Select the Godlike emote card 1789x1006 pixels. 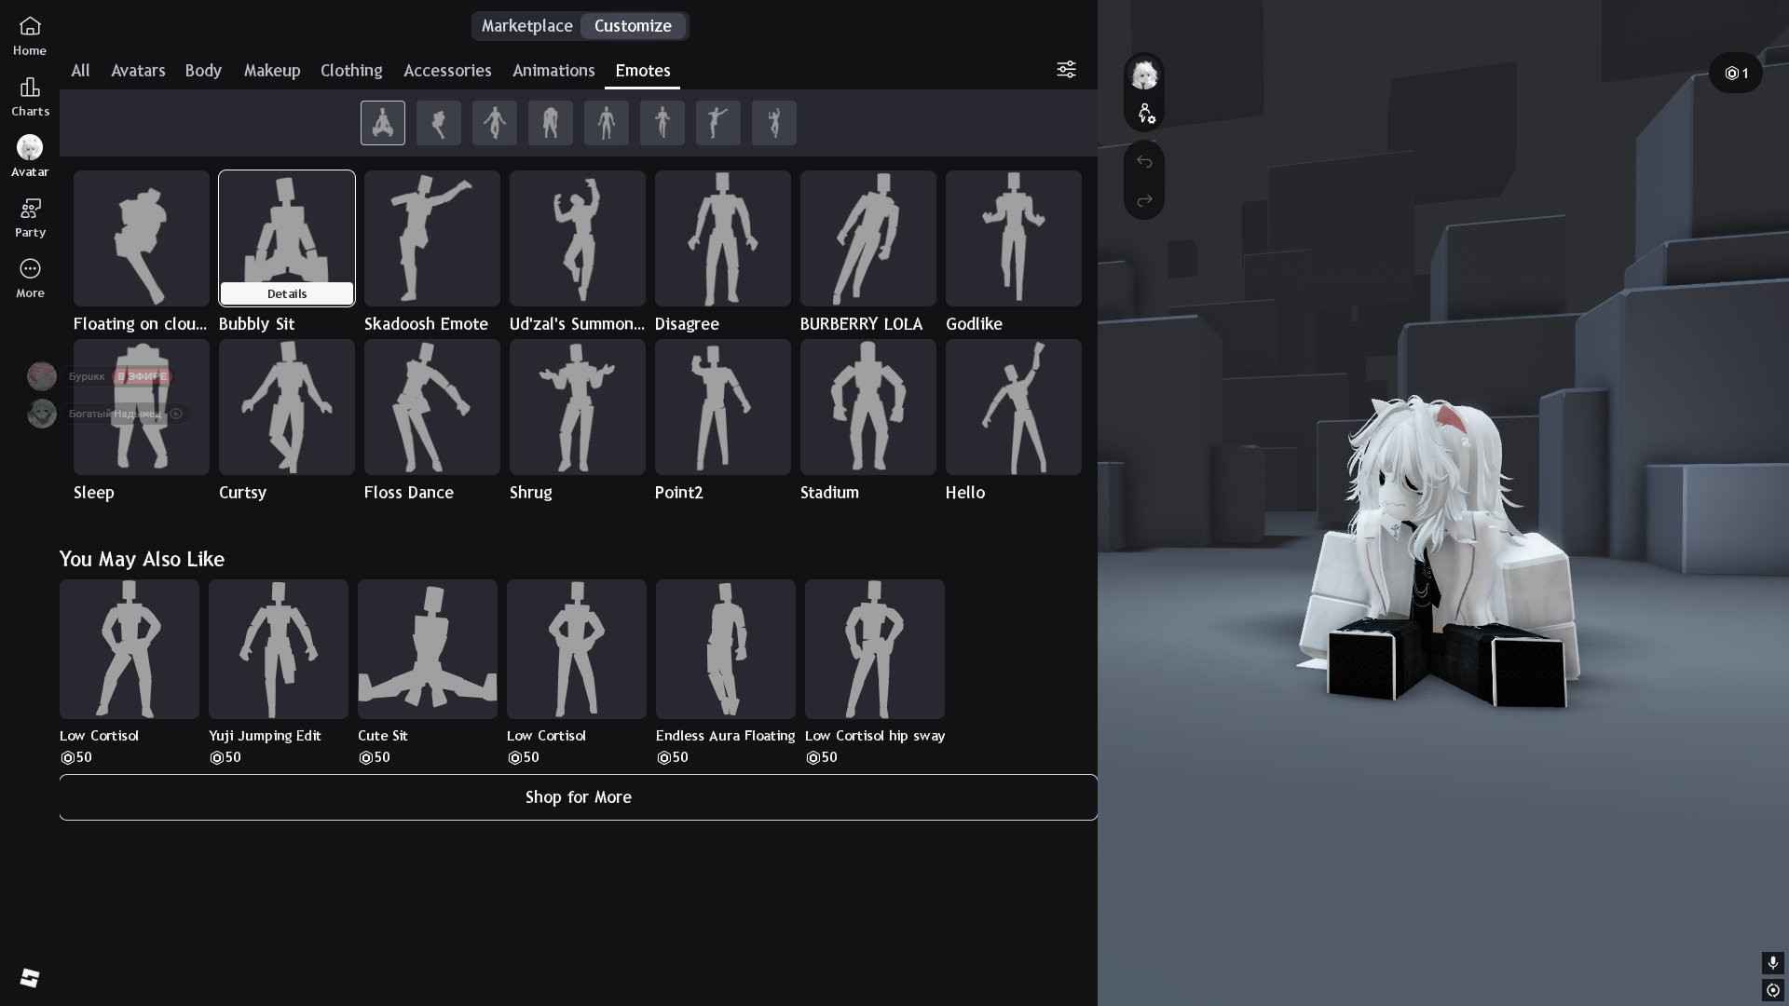[1014, 238]
